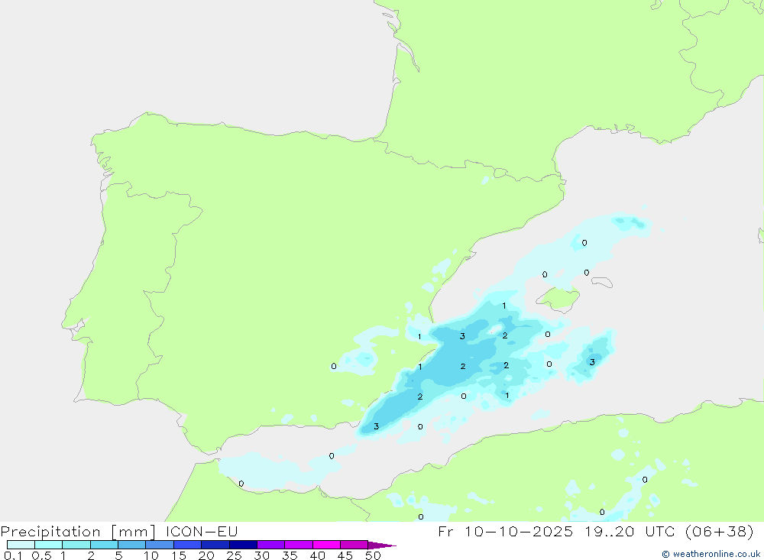Click the 'ICON-EU' model label
This screenshot has height=560, width=764.
click(202, 531)
